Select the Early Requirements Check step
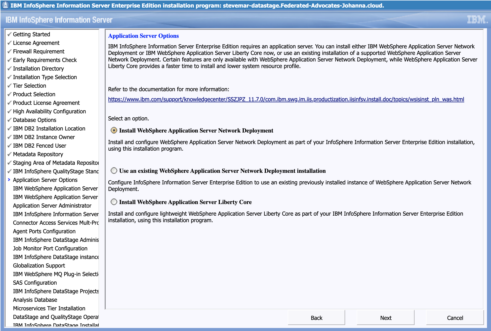Screen dimensions: 491x331 pyautogui.click(x=45, y=60)
